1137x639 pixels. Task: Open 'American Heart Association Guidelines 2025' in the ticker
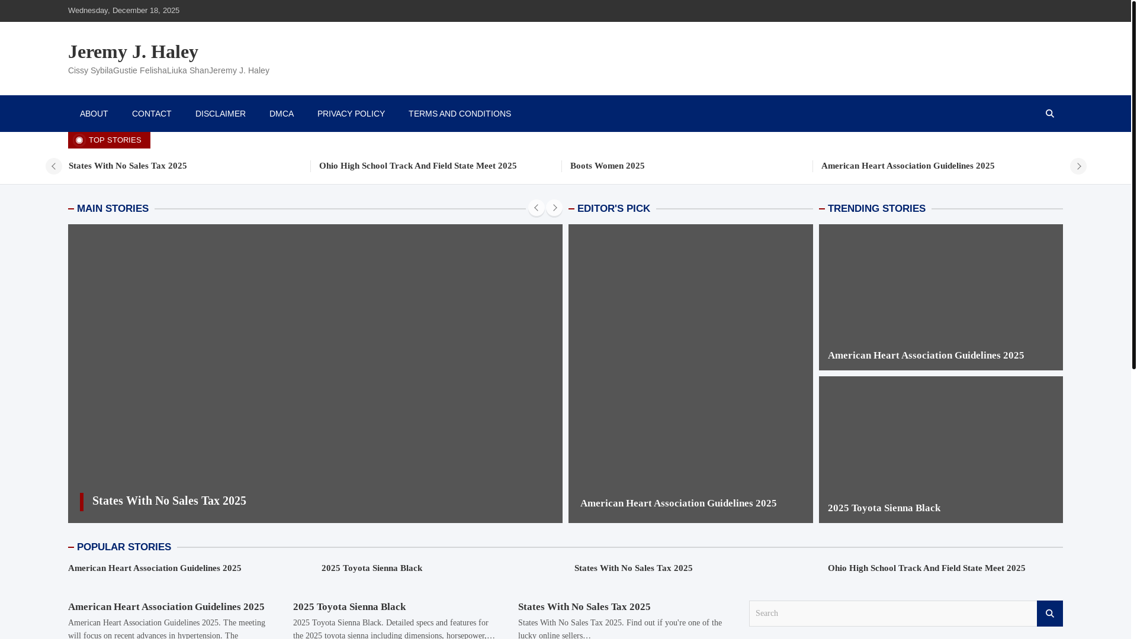click(x=908, y=166)
